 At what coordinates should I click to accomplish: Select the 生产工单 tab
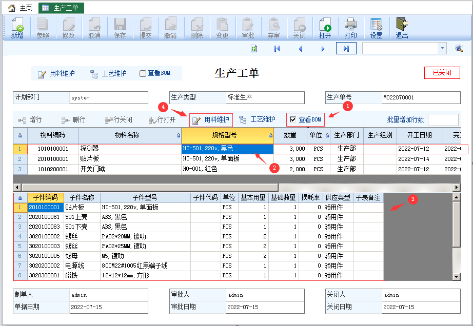pos(62,8)
